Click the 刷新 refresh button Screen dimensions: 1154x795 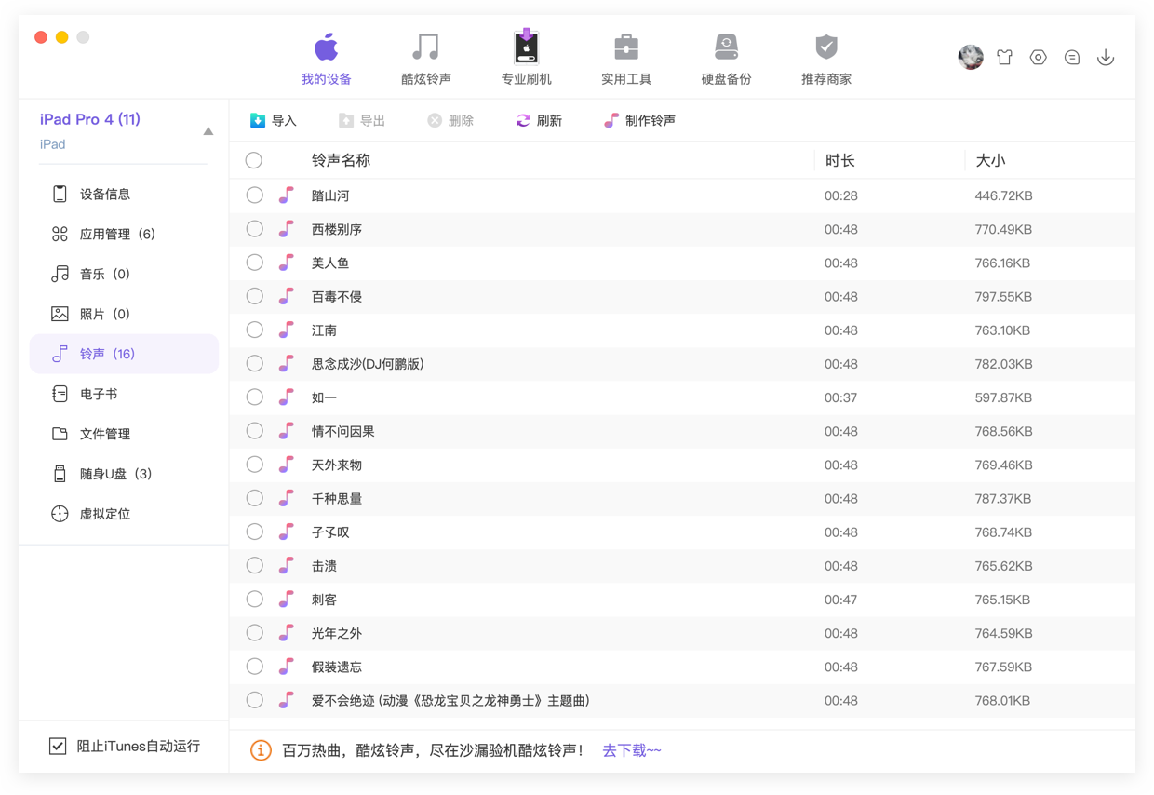539,120
